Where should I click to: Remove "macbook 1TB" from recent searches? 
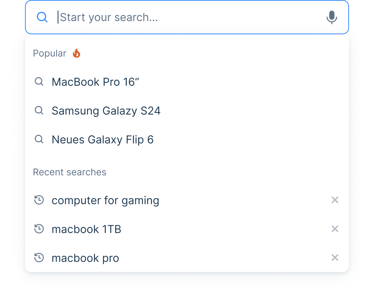pyautogui.click(x=335, y=229)
